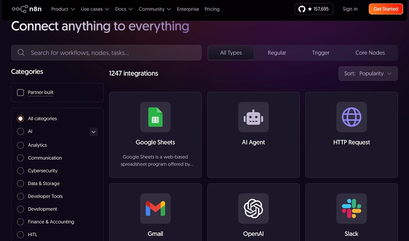Click the Sign in link
This screenshot has height=241, width=409.
[x=350, y=9]
